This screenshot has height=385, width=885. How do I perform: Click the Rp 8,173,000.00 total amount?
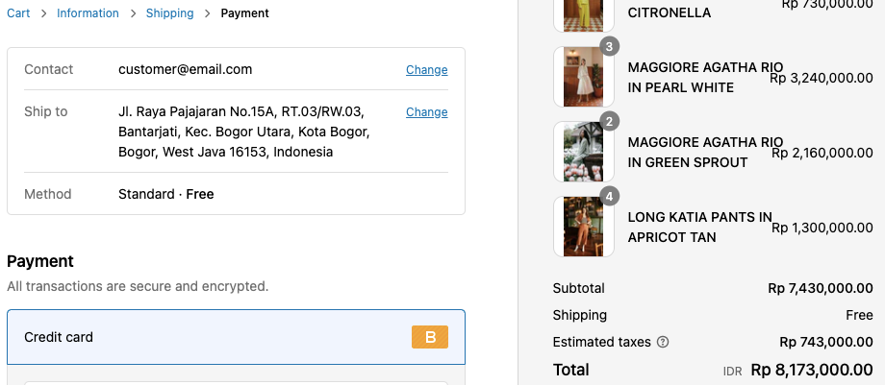[811, 370]
